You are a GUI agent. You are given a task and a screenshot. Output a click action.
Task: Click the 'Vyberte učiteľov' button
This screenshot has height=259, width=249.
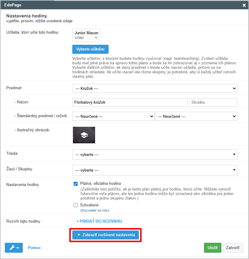(x=90, y=49)
